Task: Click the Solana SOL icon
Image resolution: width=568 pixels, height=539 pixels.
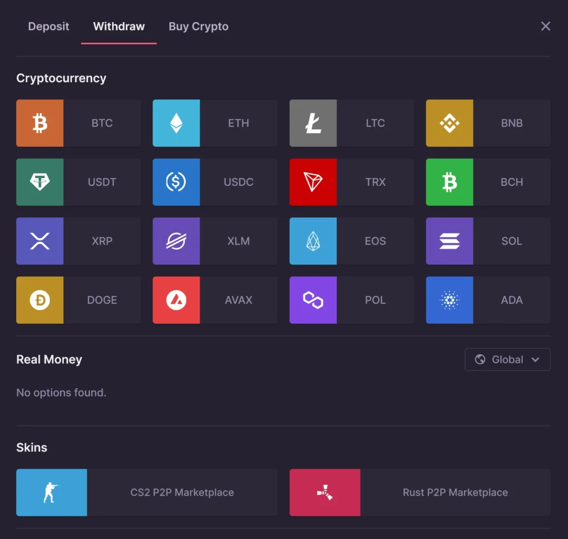Action: [449, 241]
